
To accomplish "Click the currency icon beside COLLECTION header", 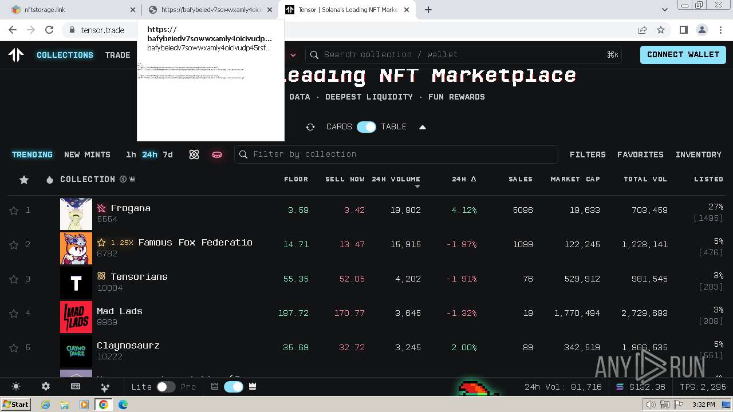I will [x=123, y=179].
